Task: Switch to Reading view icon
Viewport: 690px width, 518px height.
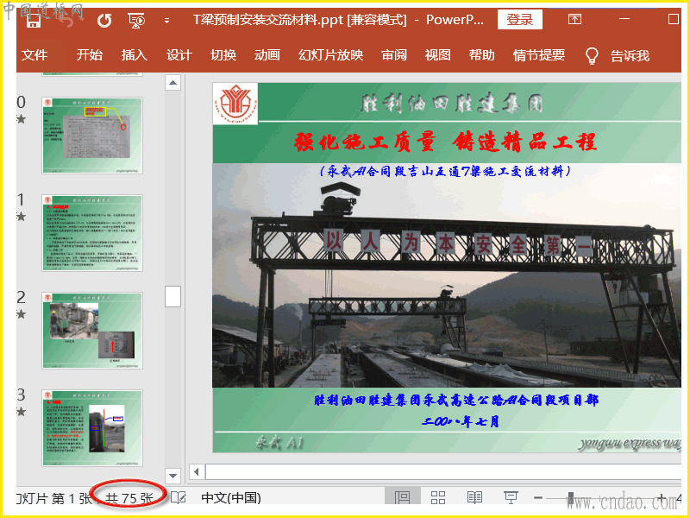Action: coord(474,498)
